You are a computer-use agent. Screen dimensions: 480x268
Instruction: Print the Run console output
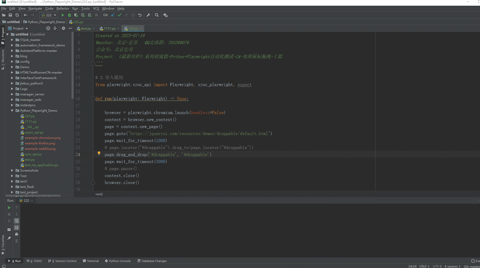(17, 234)
